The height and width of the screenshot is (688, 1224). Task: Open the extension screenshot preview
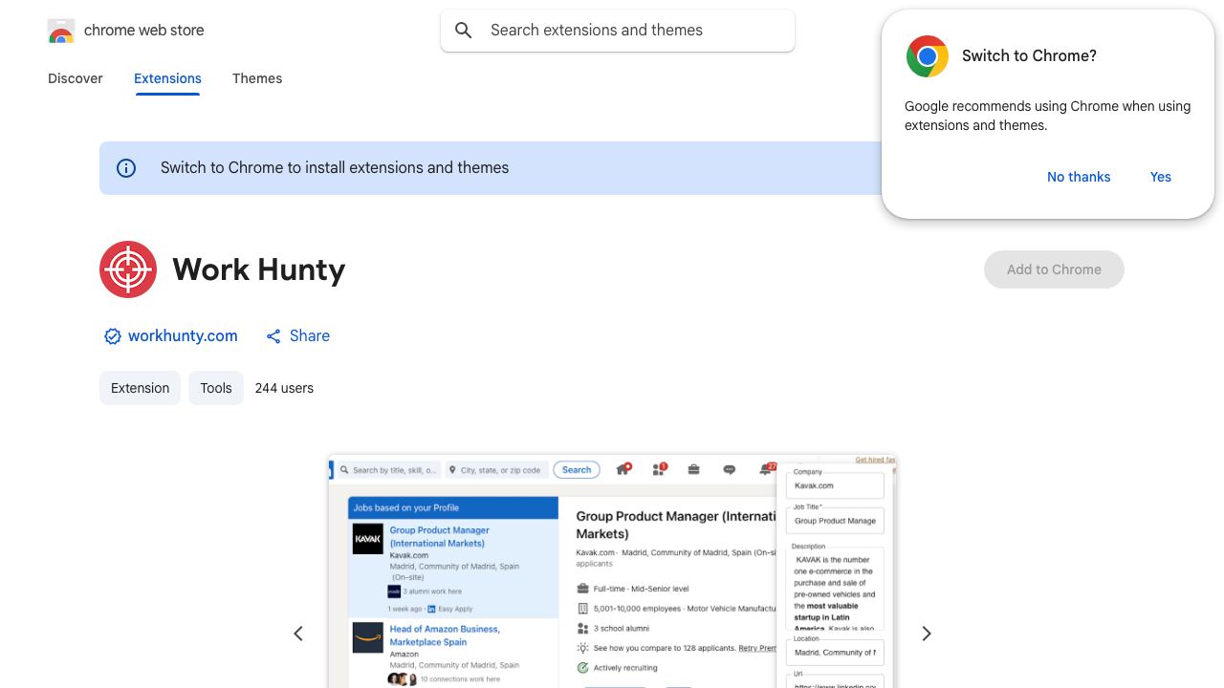point(612,571)
